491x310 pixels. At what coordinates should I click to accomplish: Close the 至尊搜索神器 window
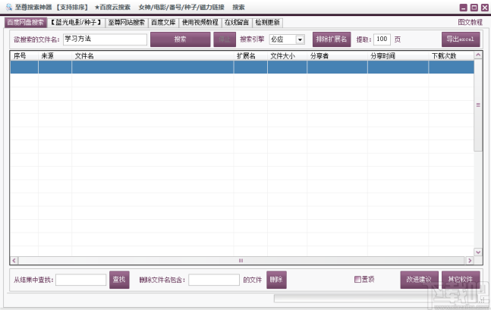(483, 7)
